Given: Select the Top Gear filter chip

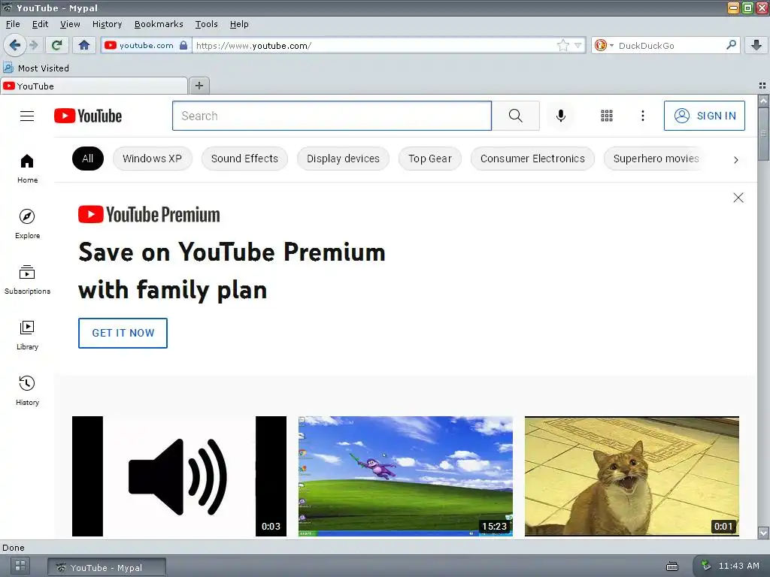Looking at the screenshot, I should (x=429, y=159).
